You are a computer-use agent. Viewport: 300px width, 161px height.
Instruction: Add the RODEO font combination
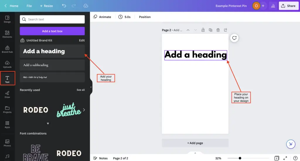pos(69,153)
